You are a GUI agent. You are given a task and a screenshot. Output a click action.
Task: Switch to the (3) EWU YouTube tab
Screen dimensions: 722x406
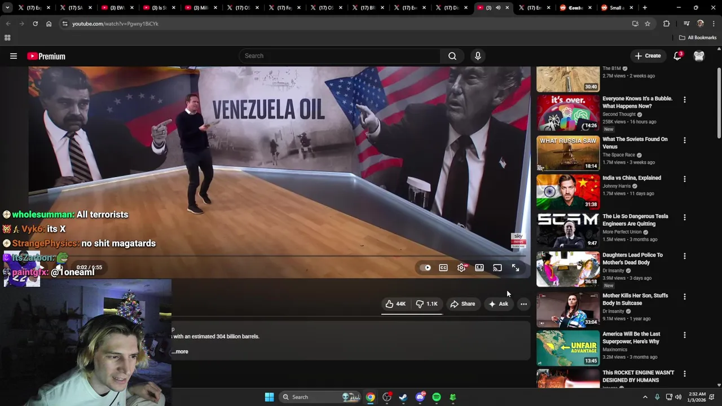(117, 8)
